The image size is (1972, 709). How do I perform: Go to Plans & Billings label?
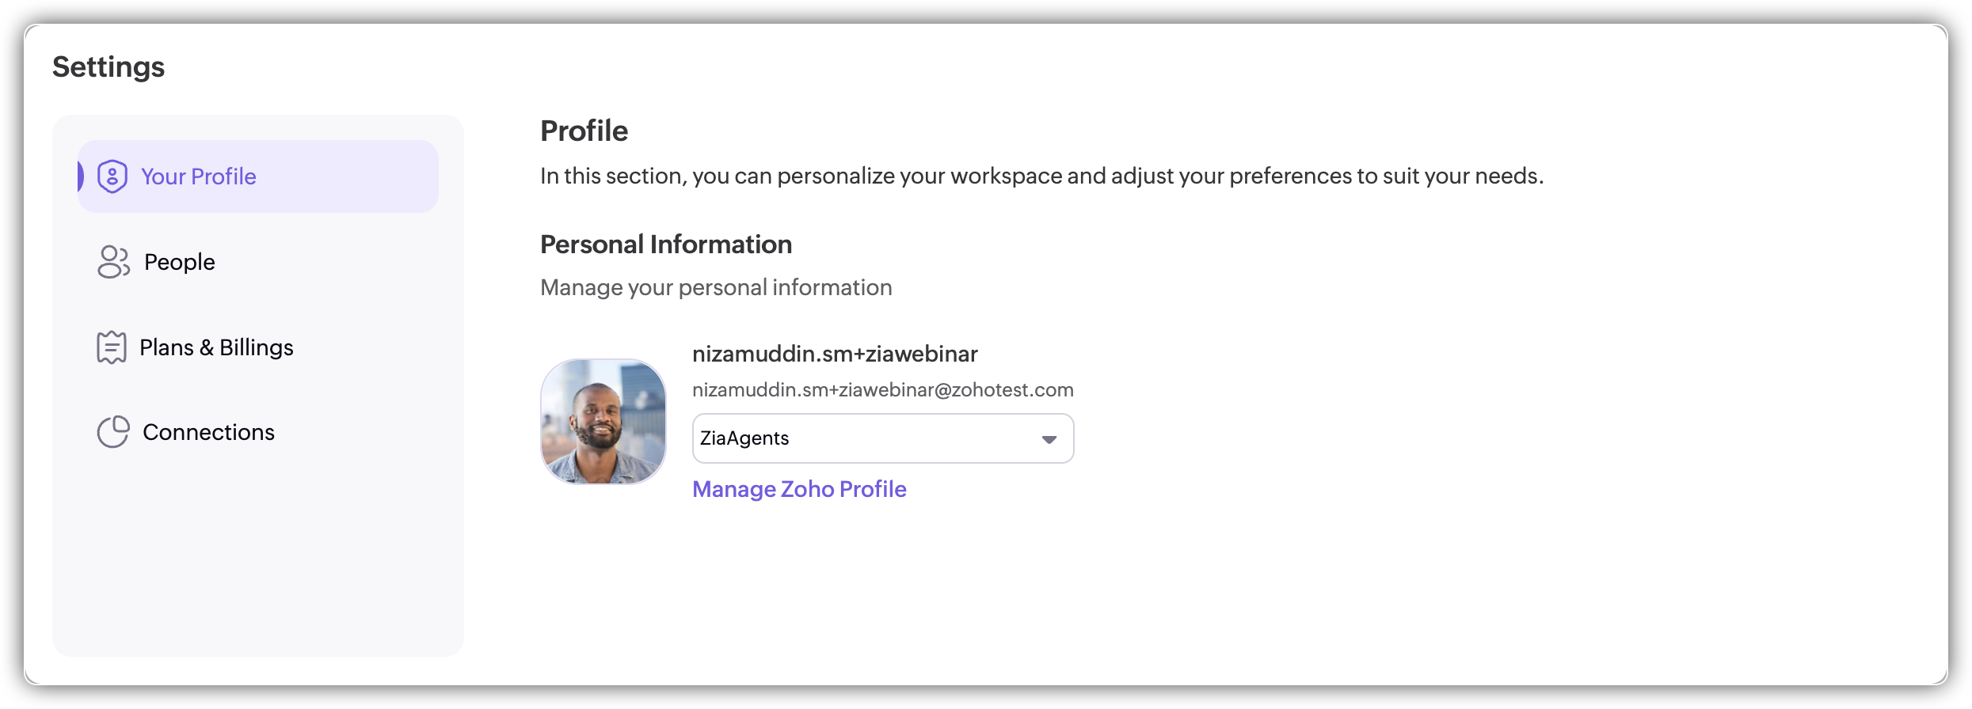[x=216, y=347]
